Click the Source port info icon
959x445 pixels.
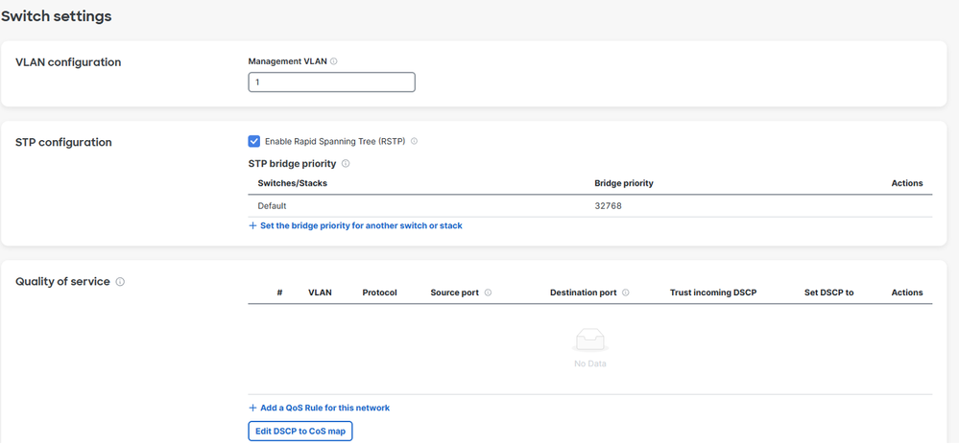488,293
